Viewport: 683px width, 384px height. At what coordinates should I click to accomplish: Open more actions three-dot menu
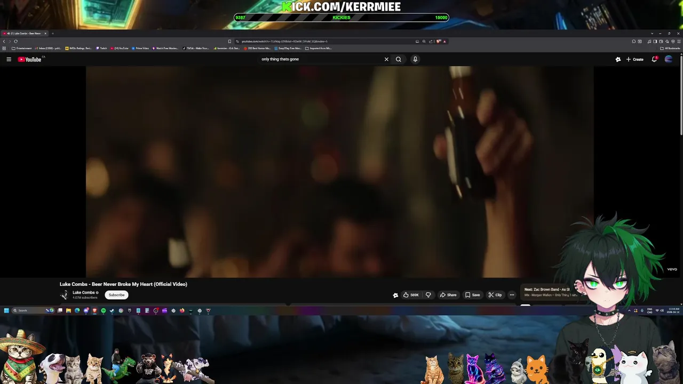coord(512,295)
